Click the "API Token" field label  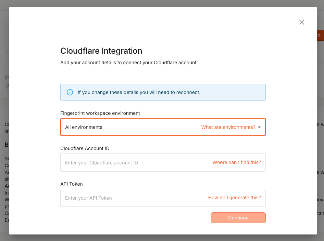[x=71, y=184]
